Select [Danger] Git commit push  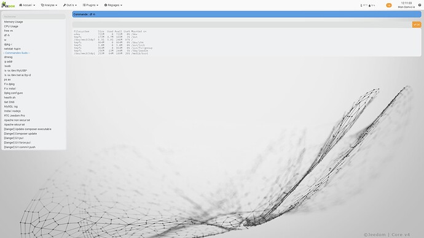coord(20,147)
